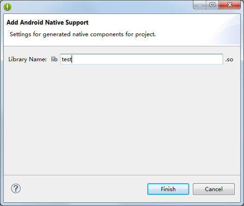The height and width of the screenshot is (206, 244).
Task: Focus the Library Name text field
Action: [141, 59]
